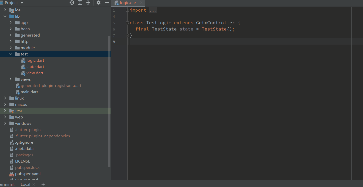This screenshot has height=187, width=363.
Task: Click the TestState() constructor call in code
Action: coord(218,29)
